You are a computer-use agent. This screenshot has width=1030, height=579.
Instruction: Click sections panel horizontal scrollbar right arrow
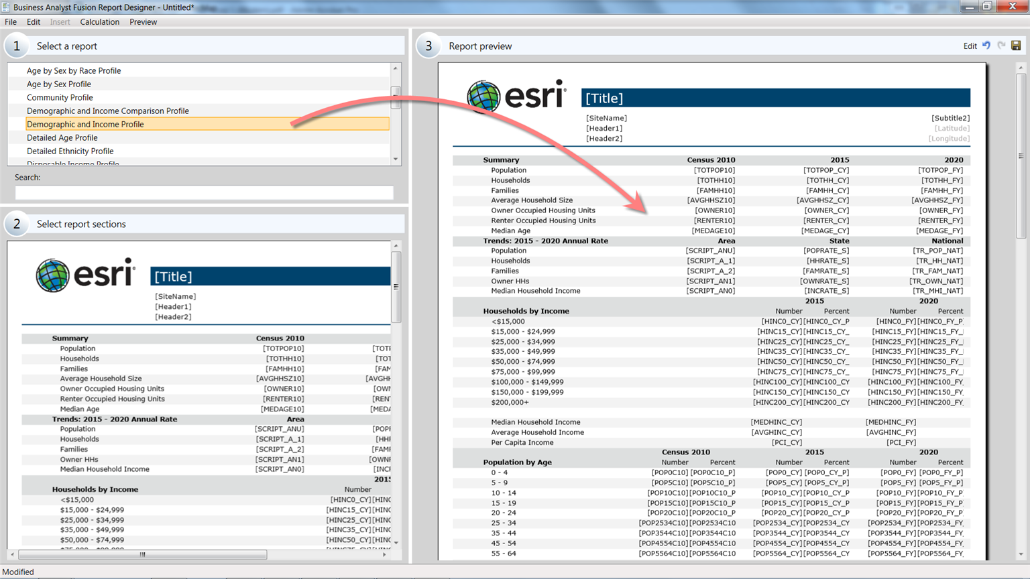384,555
